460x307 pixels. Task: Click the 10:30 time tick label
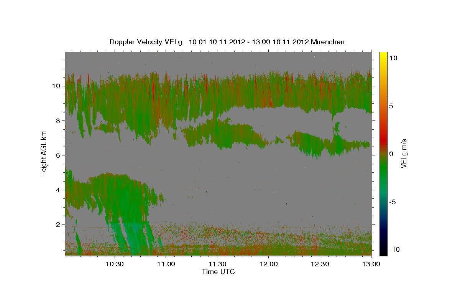click(114, 264)
